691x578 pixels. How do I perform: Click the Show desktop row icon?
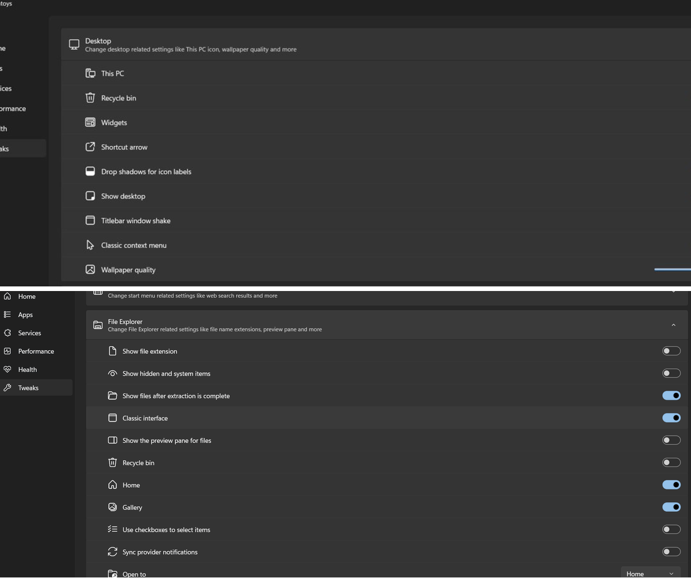(x=90, y=196)
